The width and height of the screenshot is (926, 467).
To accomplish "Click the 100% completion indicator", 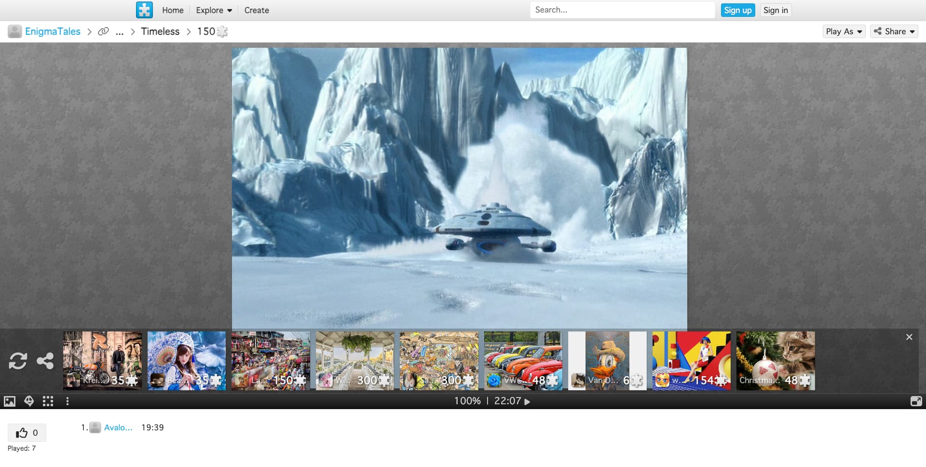I will tap(467, 401).
